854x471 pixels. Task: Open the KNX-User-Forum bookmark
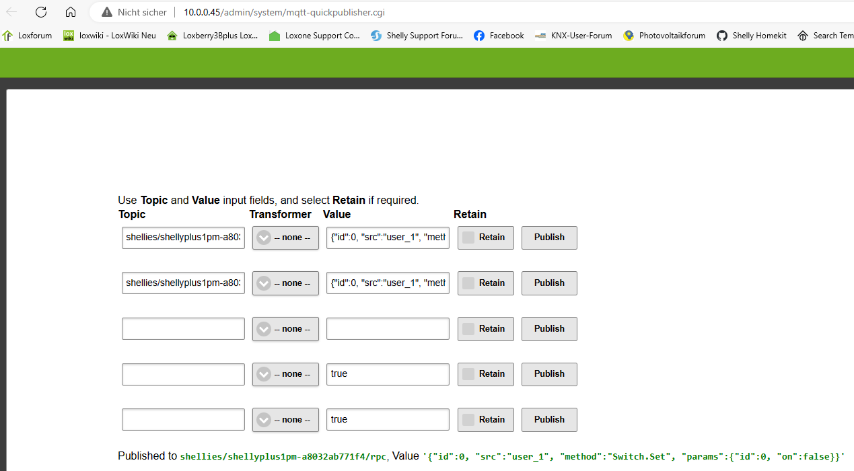[573, 36]
